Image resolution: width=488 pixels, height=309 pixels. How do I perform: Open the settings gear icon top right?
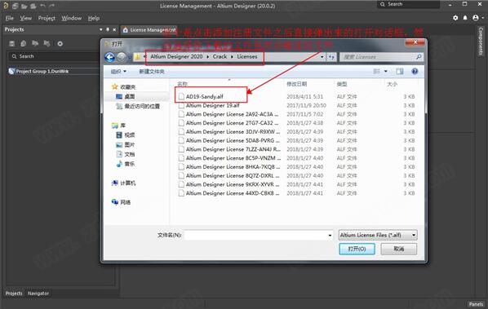click(455, 18)
